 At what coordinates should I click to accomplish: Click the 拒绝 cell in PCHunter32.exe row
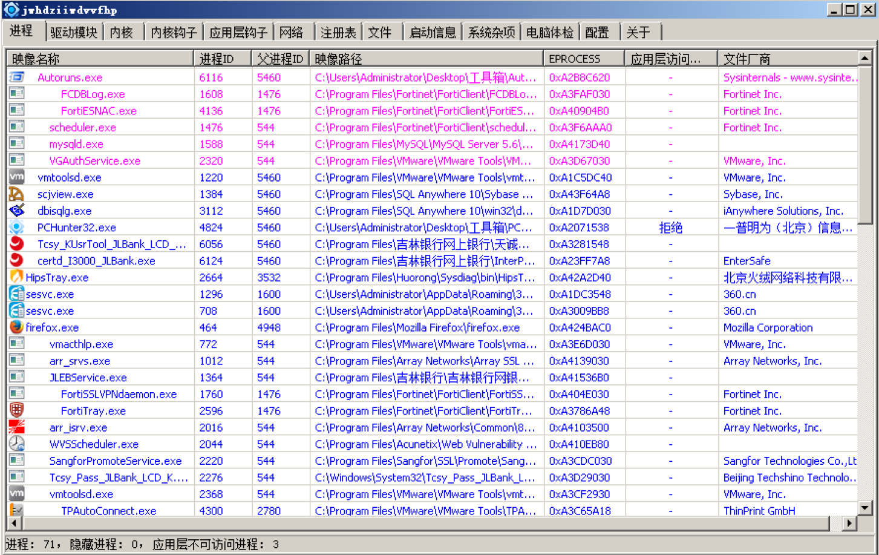point(670,228)
